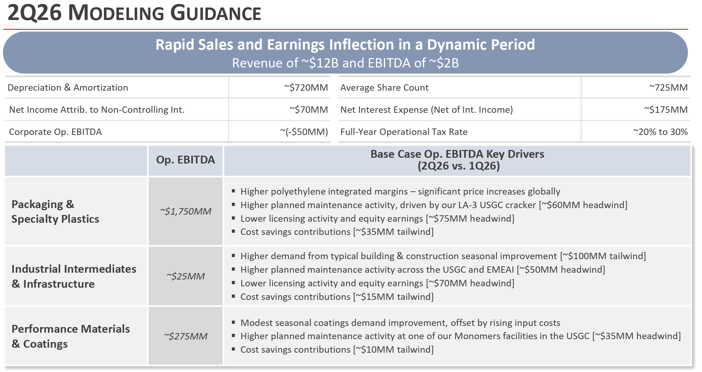
Task: Select the Average Share Count label
Action: [x=384, y=87]
